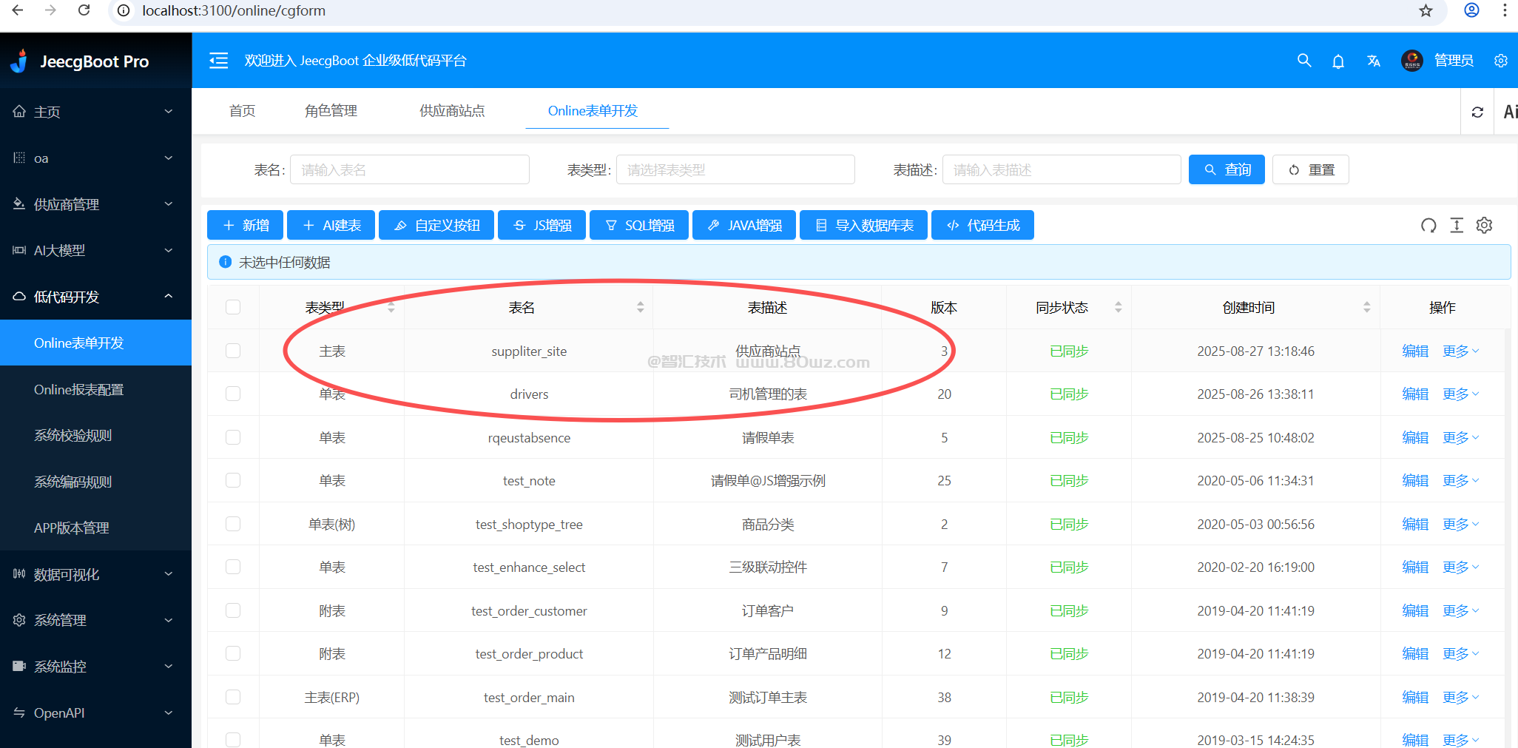Screen dimensions: 1518x748
Task: Click the 新增 add button
Action: pyautogui.click(x=245, y=225)
